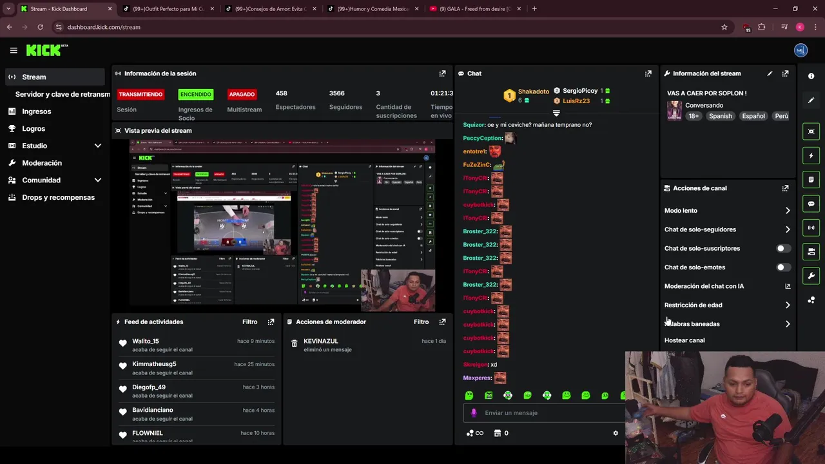The height and width of the screenshot is (464, 825).
Task: Expand the Comunidad sidebar section
Action: click(98, 180)
